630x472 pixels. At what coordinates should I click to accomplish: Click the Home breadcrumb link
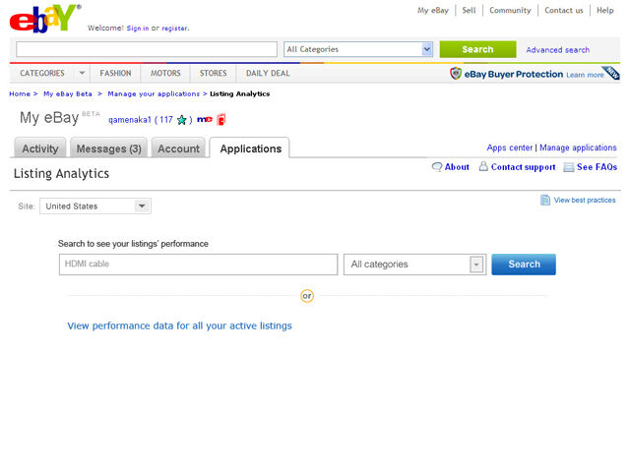[20, 94]
